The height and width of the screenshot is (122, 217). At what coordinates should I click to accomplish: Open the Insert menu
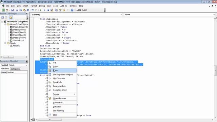[26, 6]
